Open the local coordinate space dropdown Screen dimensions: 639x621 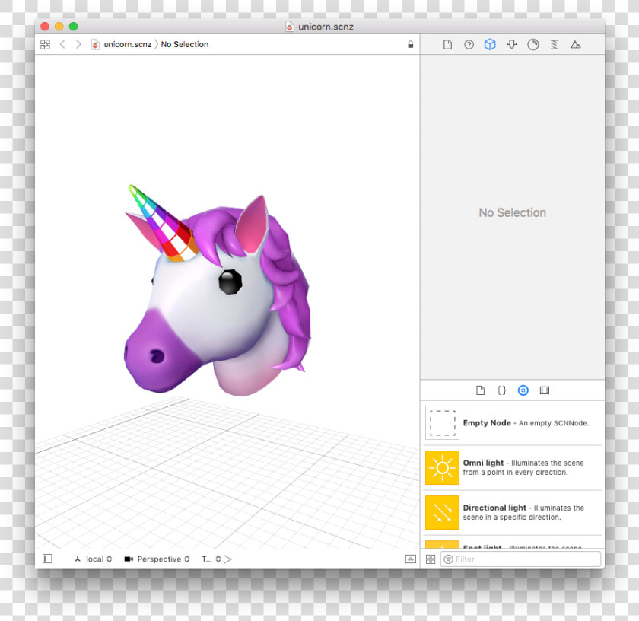click(x=94, y=559)
